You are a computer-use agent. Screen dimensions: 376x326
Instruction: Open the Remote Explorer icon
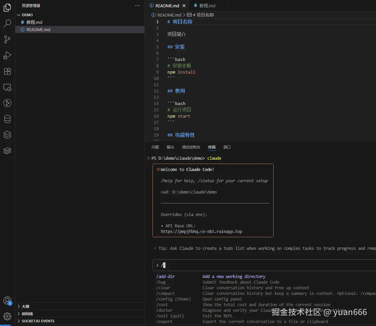pyautogui.click(x=7, y=87)
